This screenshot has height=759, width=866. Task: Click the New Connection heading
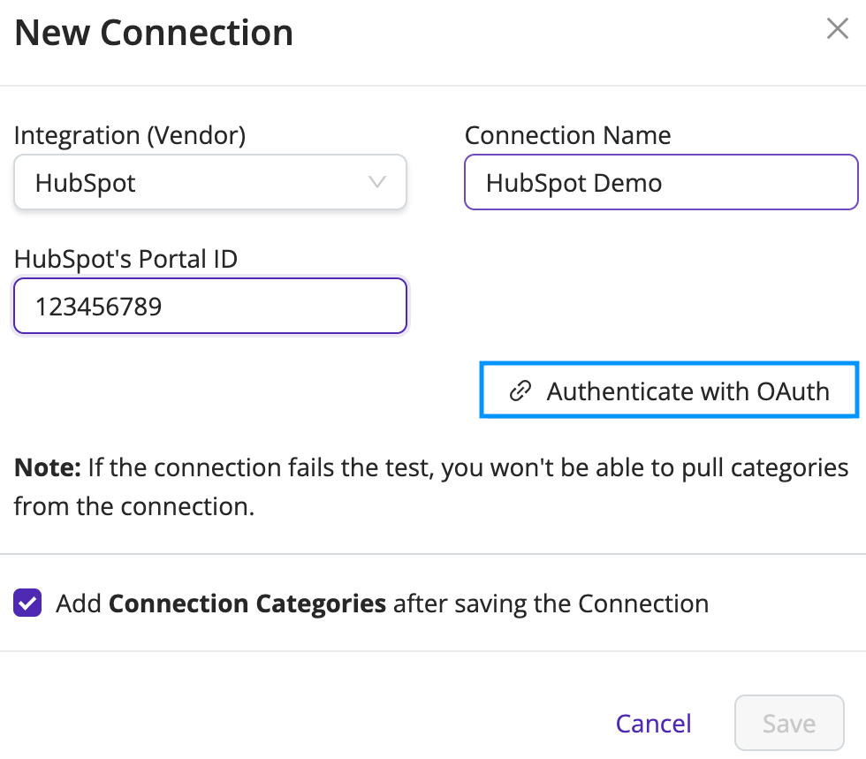click(154, 33)
